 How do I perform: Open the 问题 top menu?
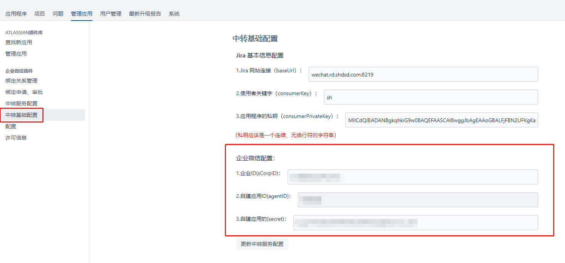point(58,14)
